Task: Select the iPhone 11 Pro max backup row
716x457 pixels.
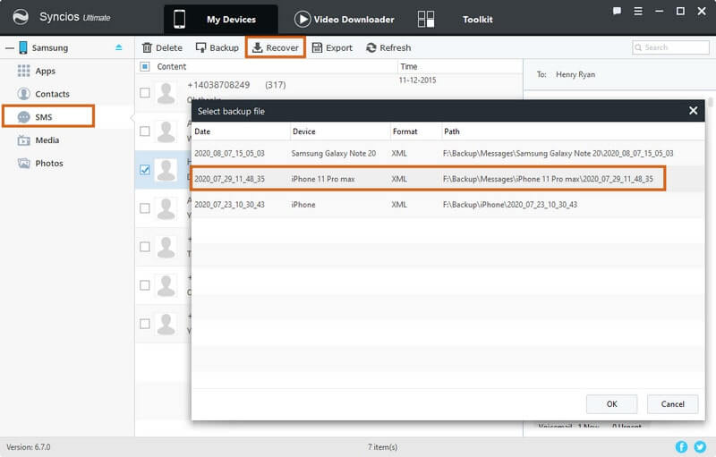Action: point(447,179)
